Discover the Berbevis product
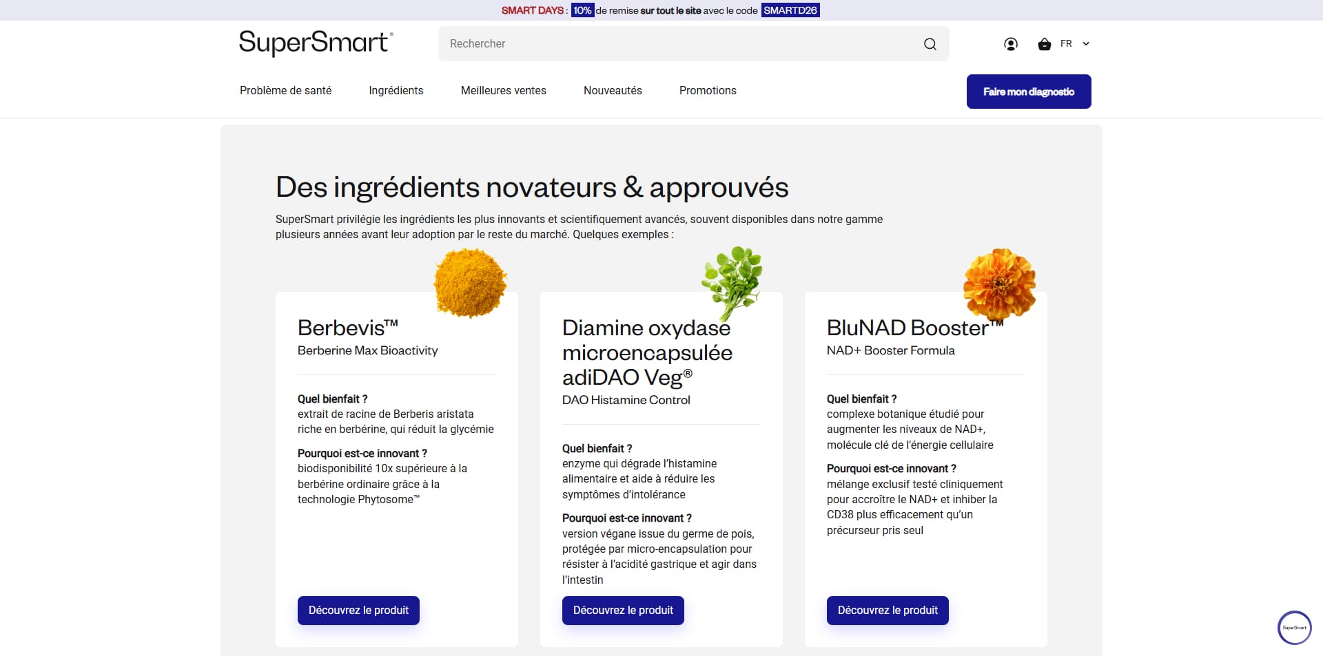Screen dimensions: 1323x656 [x=358, y=611]
